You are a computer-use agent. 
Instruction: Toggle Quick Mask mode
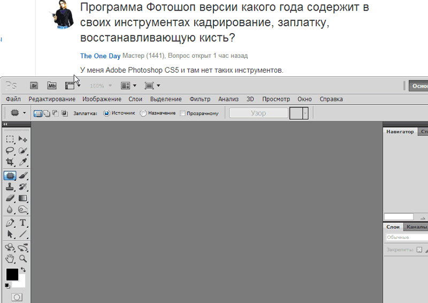point(17,297)
